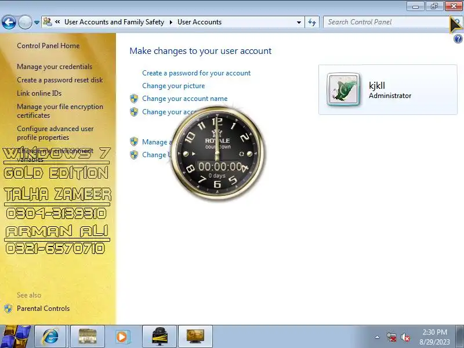The width and height of the screenshot is (464, 348).
Task: Click the Parental Controls shield icon
Action: [8, 309]
